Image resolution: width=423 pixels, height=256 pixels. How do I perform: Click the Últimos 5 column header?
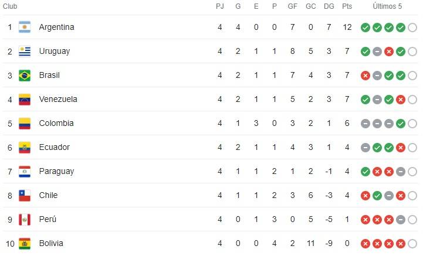coord(388,6)
